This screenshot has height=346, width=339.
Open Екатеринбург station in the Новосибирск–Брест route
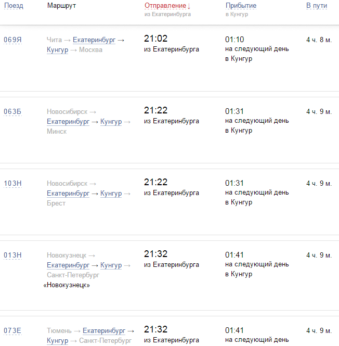click(x=68, y=194)
